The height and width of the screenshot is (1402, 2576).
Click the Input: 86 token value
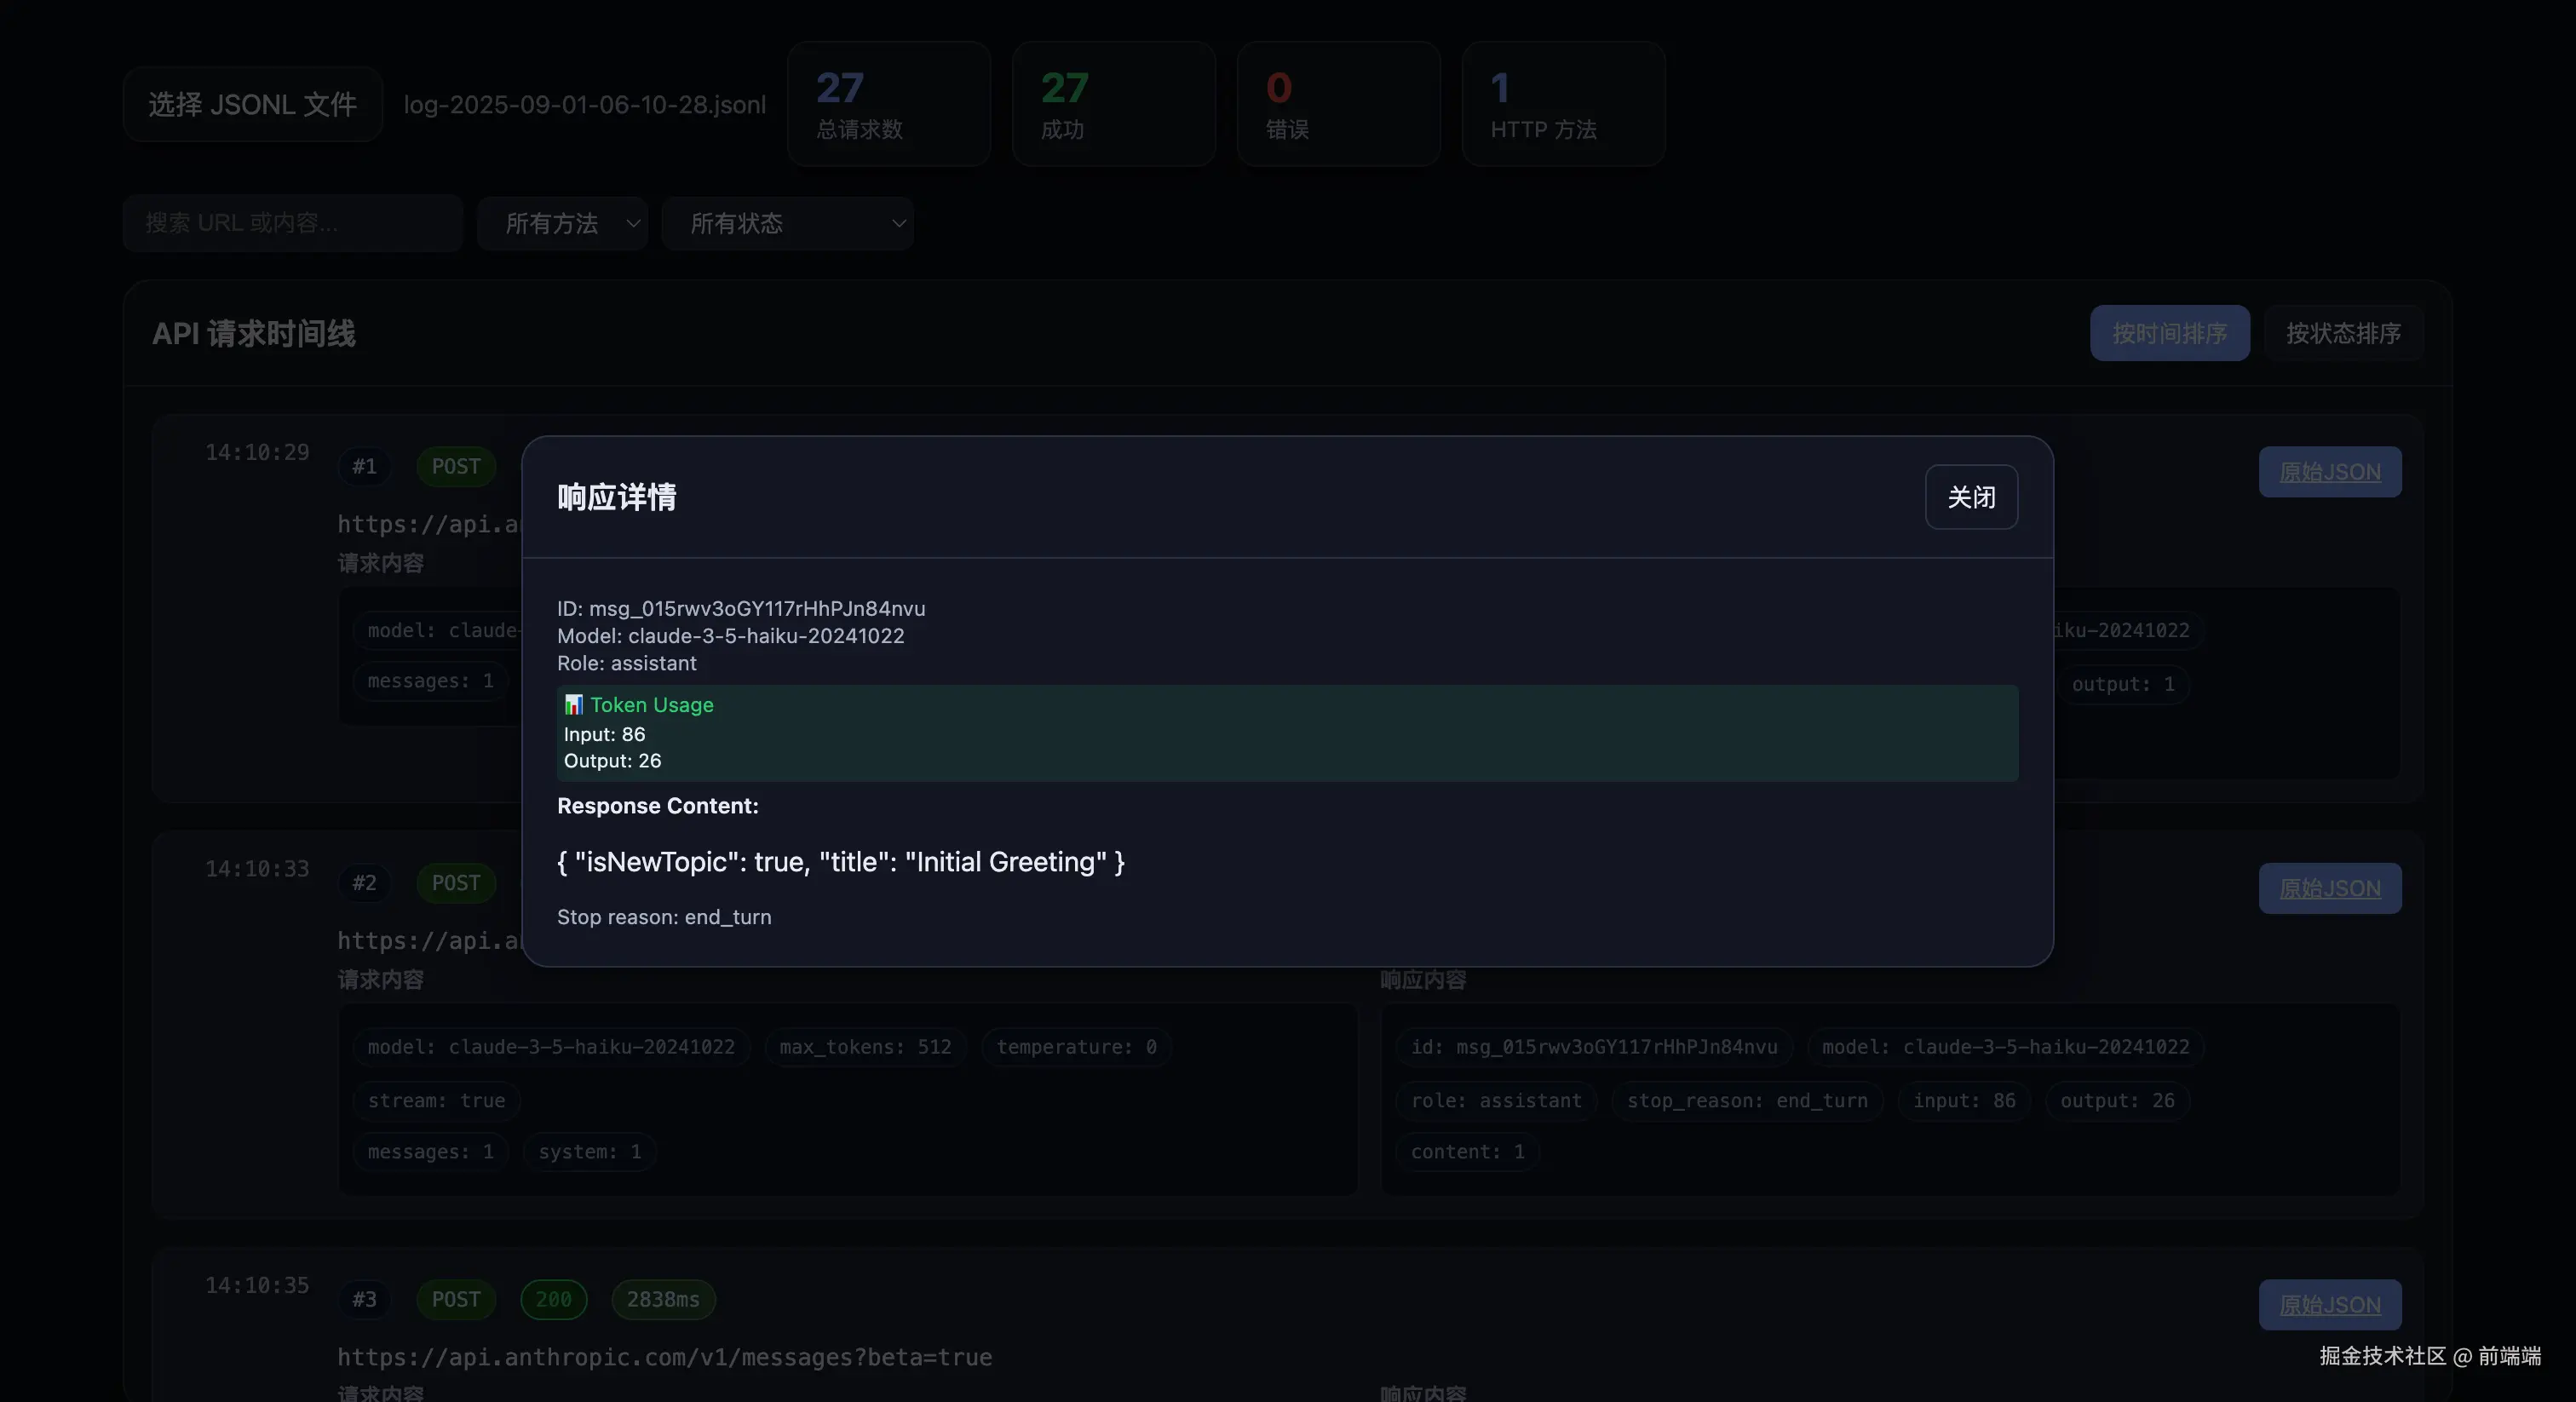click(x=605, y=734)
